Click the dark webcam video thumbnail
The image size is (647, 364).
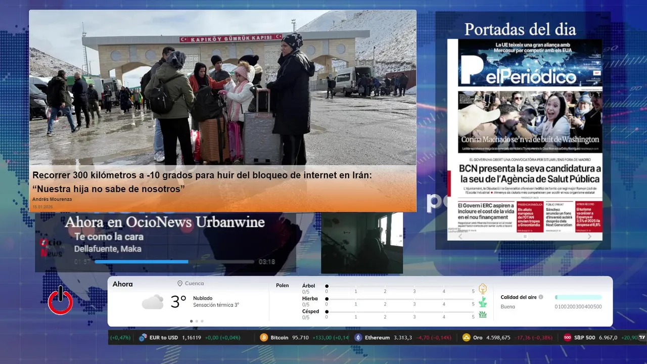pyautogui.click(x=362, y=243)
